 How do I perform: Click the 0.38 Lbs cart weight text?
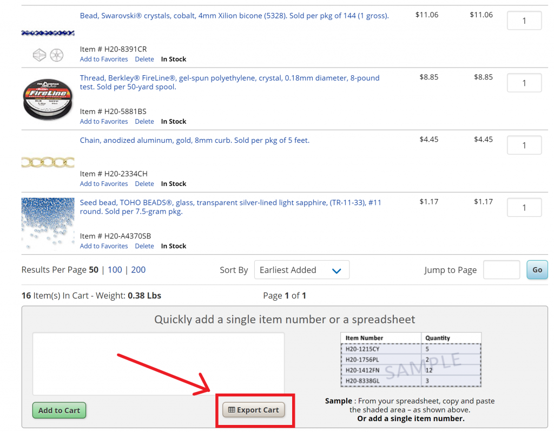point(144,295)
